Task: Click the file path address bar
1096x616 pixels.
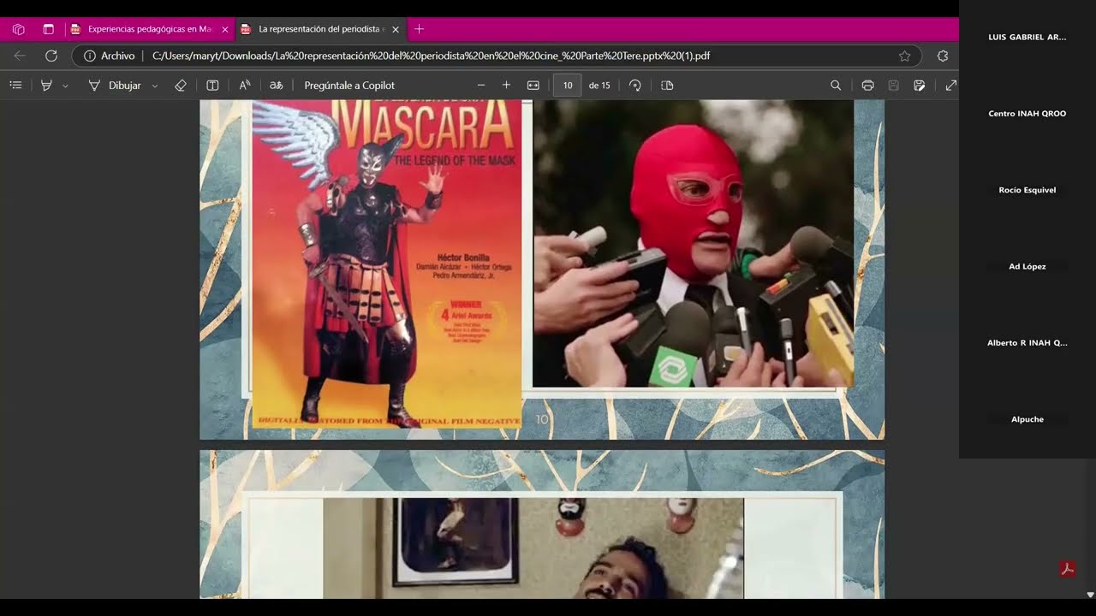Action: (431, 56)
